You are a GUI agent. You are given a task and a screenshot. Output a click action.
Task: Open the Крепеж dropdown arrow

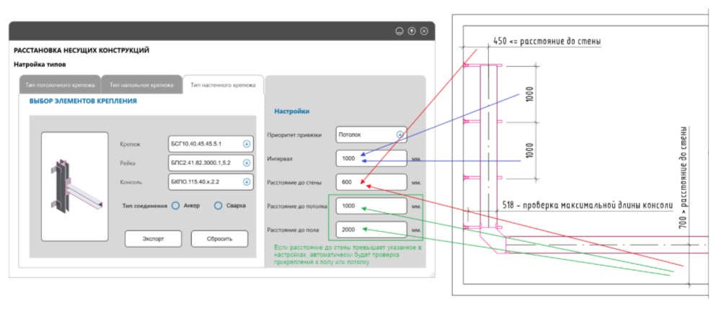tap(247, 144)
